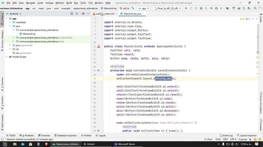
Task: Expand the androidTest package node
Action: [x=14, y=38]
